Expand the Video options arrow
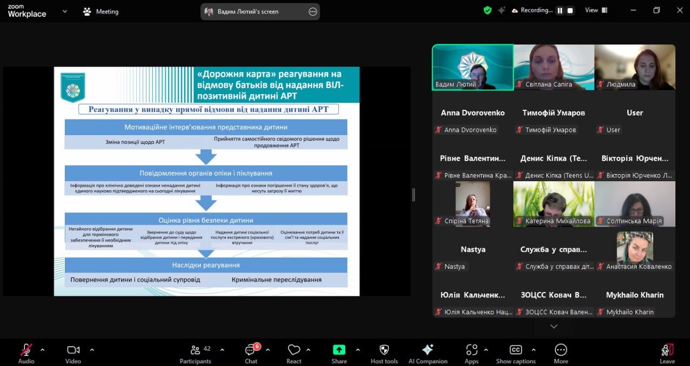 (92, 349)
